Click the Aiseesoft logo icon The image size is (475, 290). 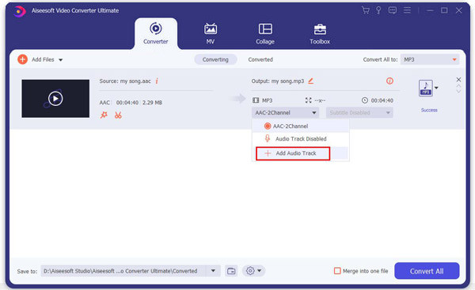[x=19, y=12]
